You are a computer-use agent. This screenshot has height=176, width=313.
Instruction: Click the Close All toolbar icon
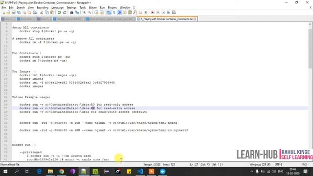click(29, 12)
